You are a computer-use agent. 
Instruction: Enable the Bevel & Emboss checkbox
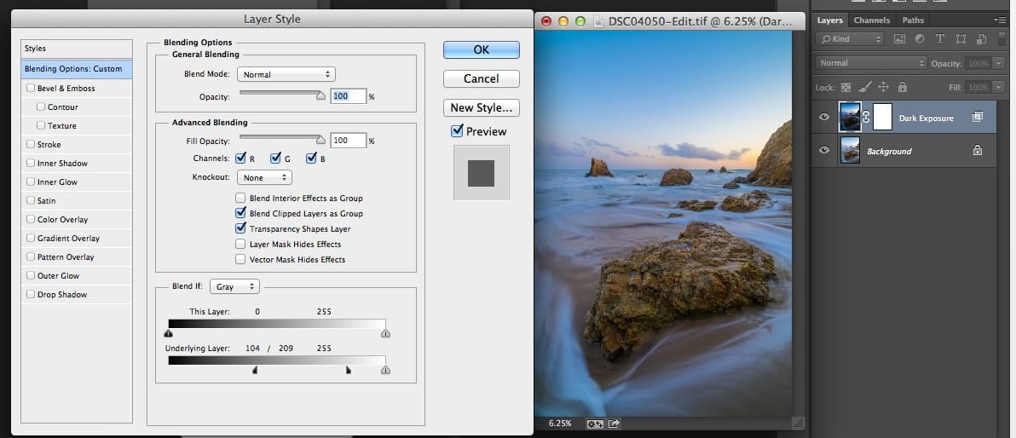click(x=31, y=88)
